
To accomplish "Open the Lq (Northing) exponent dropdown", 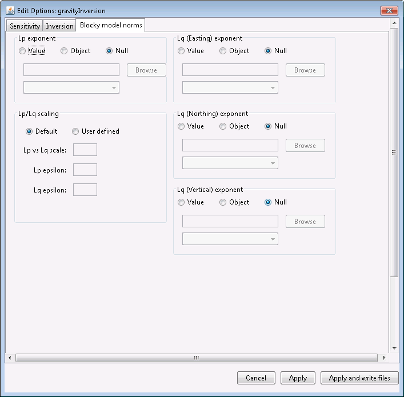I will click(x=230, y=163).
